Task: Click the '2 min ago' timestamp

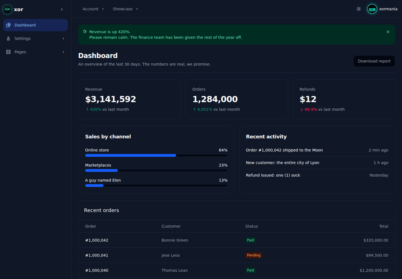Action: tap(379, 150)
